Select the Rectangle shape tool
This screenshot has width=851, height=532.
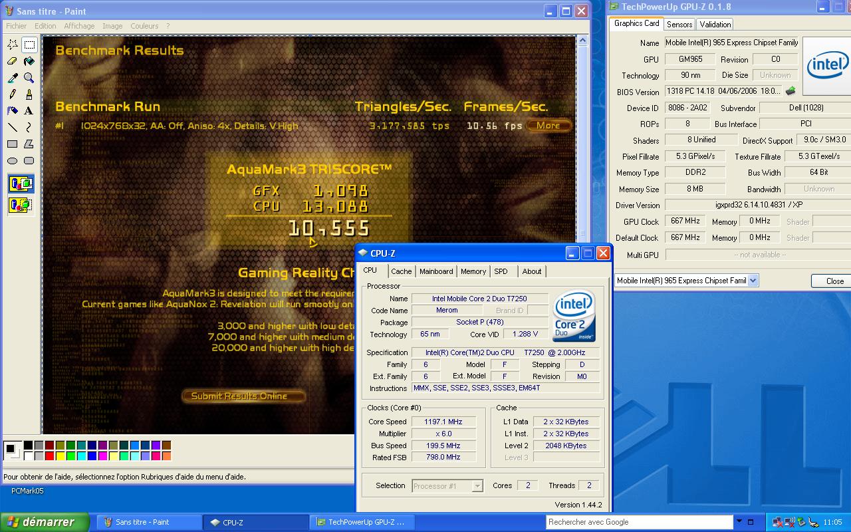pyautogui.click(x=13, y=144)
